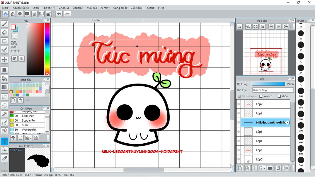
Task: Open the Lớp(L) menu
Action: coord(36,8)
